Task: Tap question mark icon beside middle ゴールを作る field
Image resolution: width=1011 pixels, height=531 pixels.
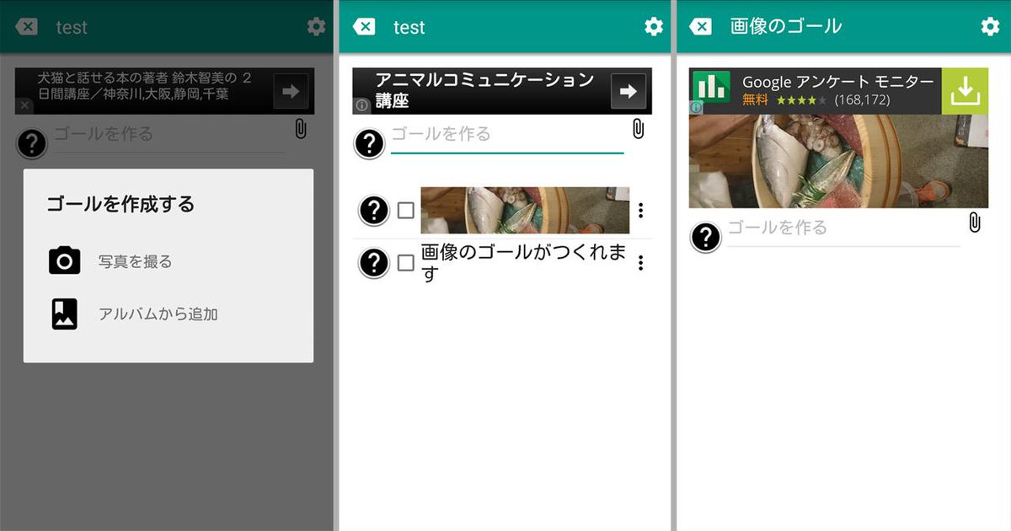Action: coord(369,143)
